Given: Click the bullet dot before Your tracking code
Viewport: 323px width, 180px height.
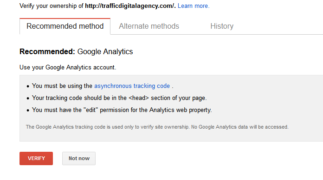Looking at the screenshot, I should (x=28, y=98).
